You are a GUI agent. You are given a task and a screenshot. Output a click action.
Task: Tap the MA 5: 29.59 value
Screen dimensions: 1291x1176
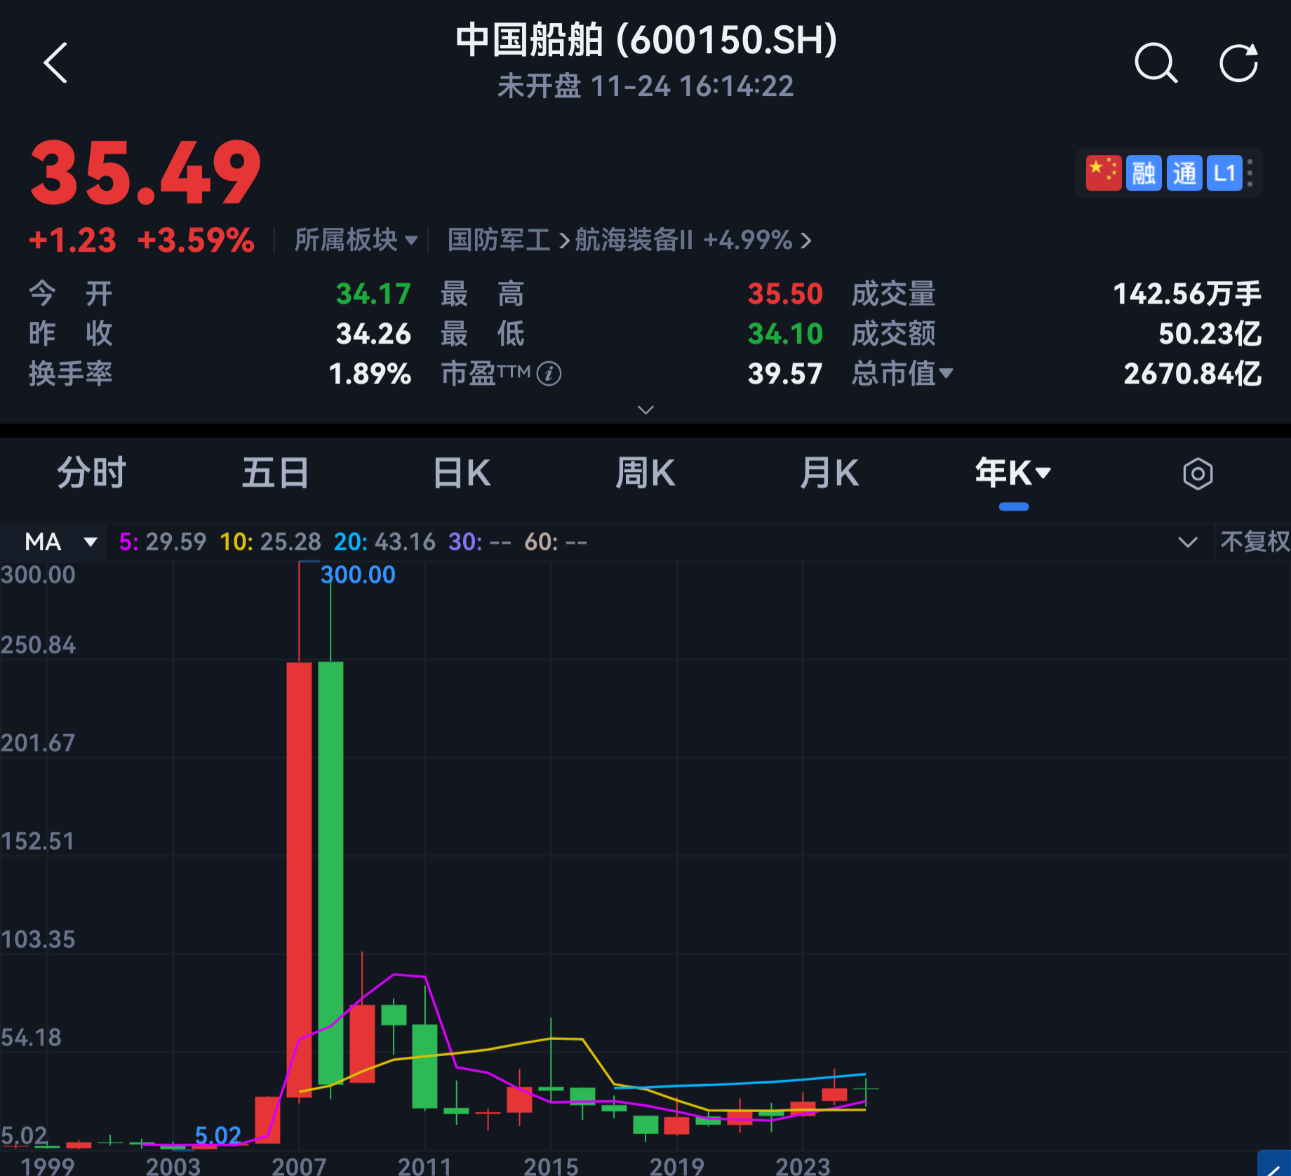point(163,542)
